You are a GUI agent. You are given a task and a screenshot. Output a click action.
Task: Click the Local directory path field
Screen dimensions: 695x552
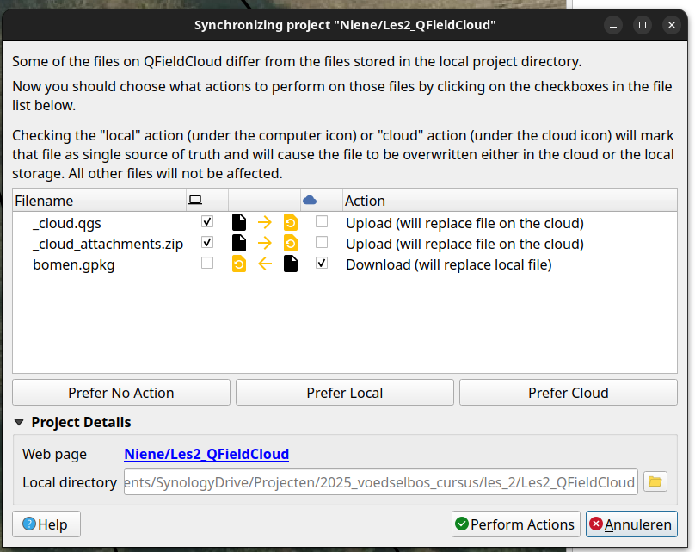coord(380,482)
